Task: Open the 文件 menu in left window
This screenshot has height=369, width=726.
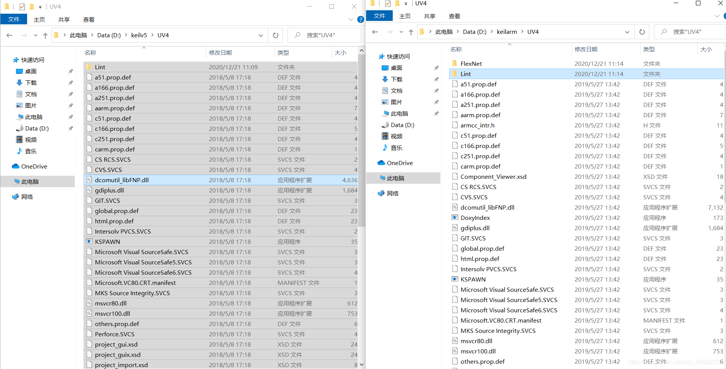Action: point(14,19)
